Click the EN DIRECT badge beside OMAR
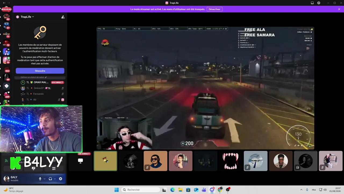This screenshot has height=194, width=344. tap(58, 82)
